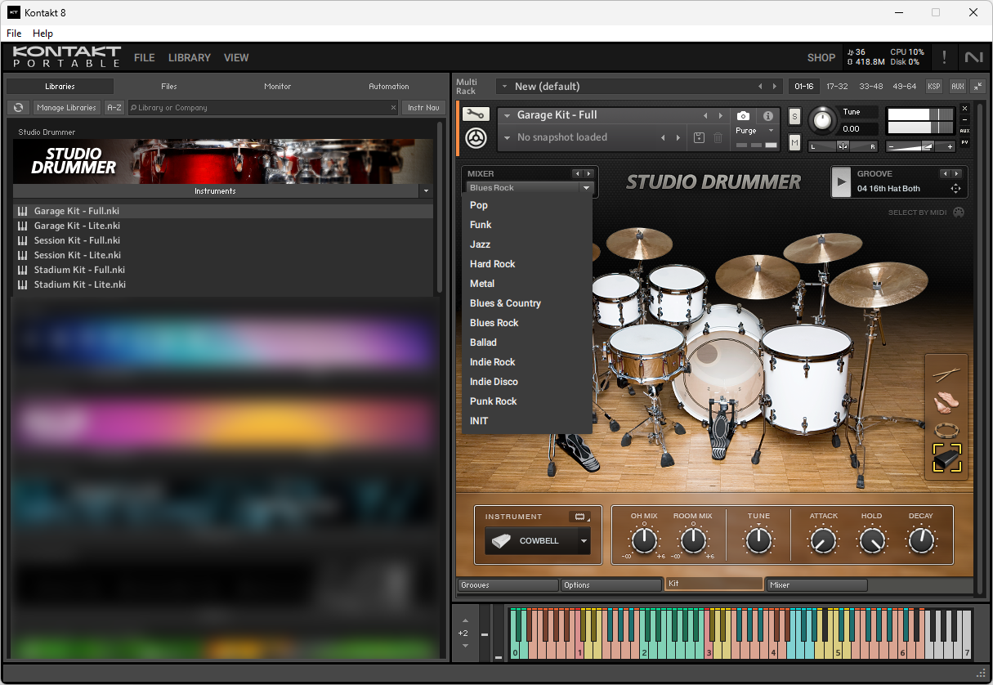This screenshot has height=685, width=993.
Task: Click the keyboard octave down arrow
Action: click(464, 646)
